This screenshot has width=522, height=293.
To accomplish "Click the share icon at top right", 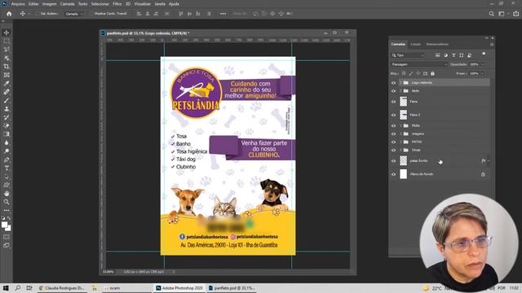I will 515,14.
